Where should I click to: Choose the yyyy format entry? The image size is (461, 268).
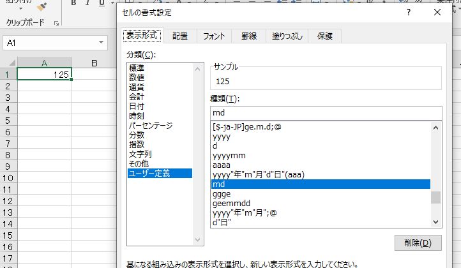(x=321, y=137)
